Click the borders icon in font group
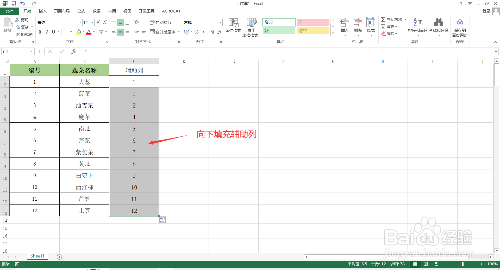This screenshot has width=500, height=270. point(66,32)
